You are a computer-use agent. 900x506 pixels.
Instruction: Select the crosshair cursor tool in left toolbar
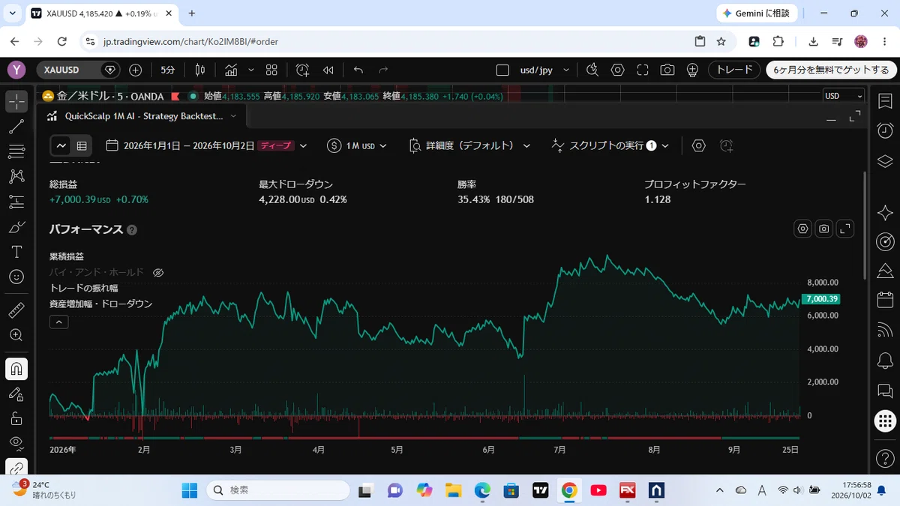coord(16,100)
